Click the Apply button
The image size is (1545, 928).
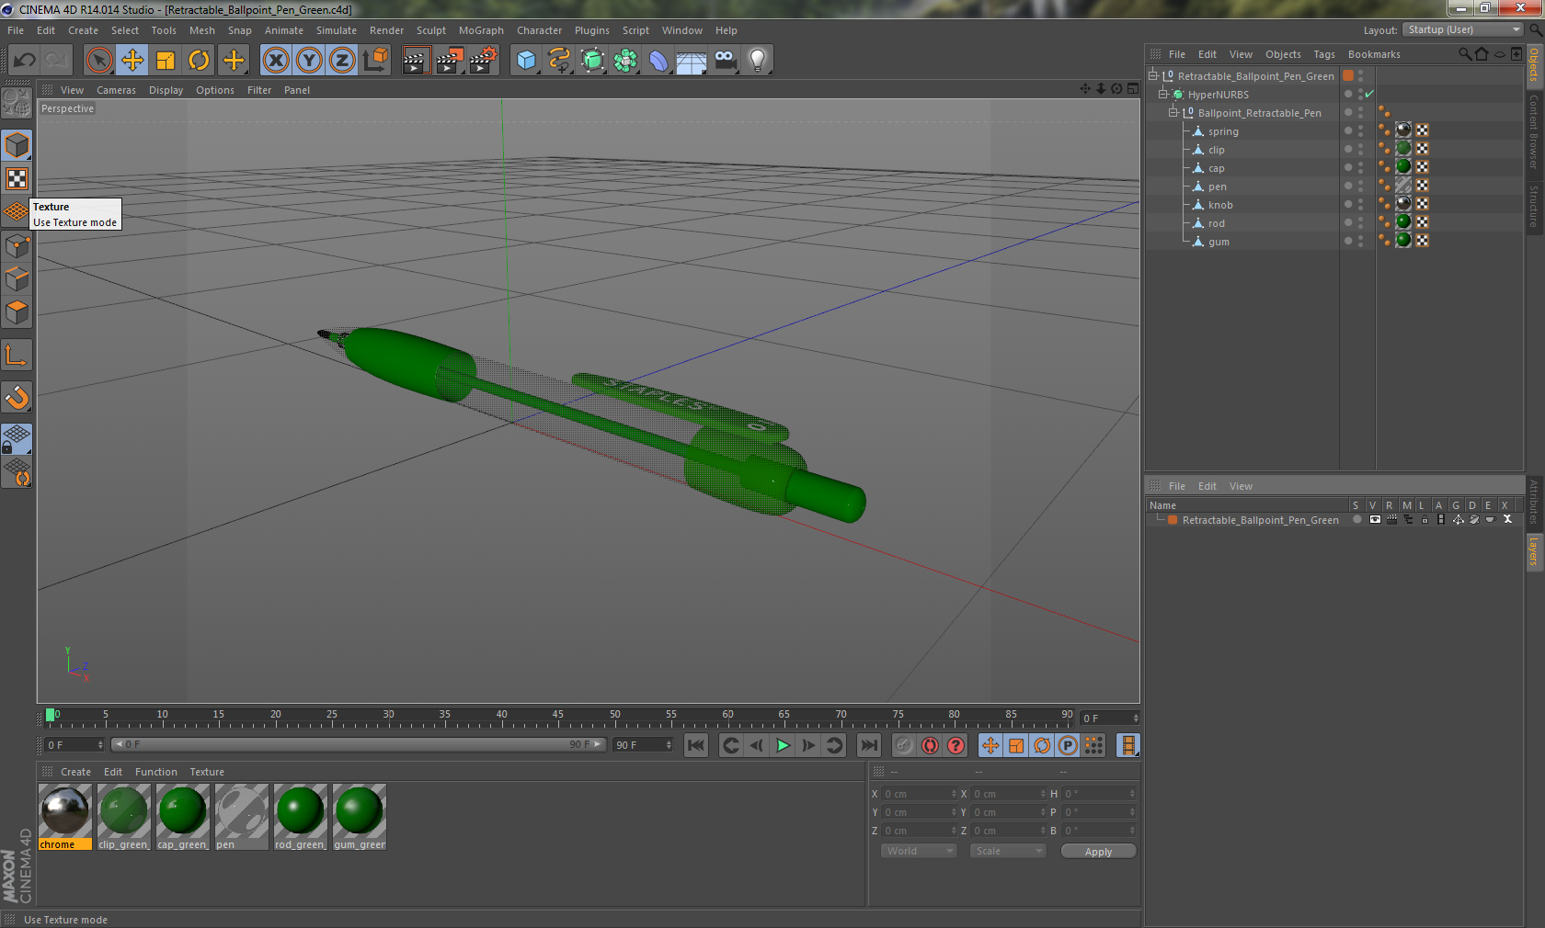click(1098, 851)
